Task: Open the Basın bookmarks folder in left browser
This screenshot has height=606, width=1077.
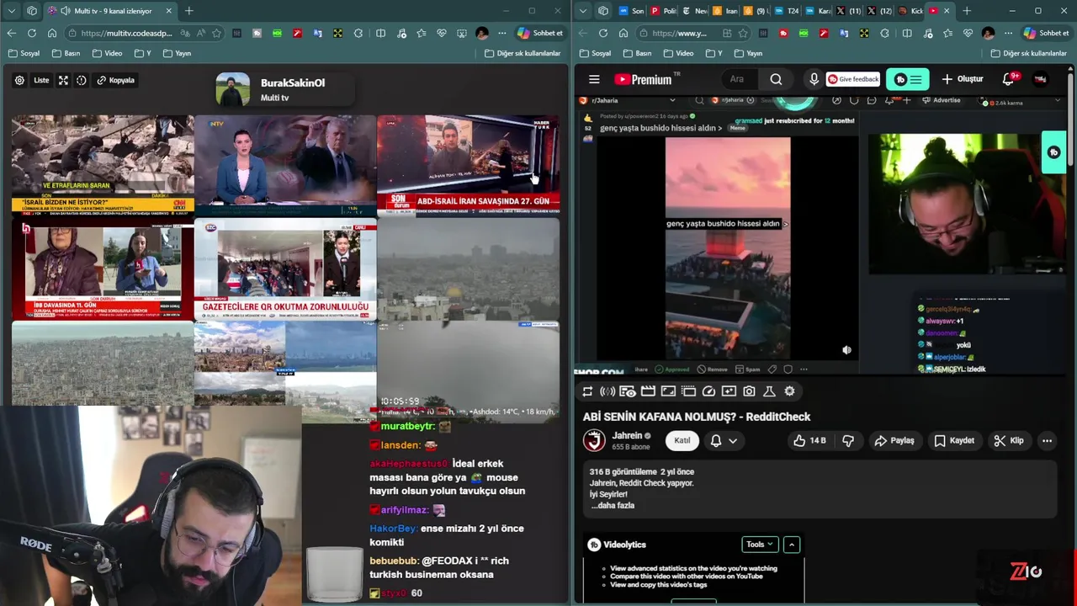Action: 66,53
